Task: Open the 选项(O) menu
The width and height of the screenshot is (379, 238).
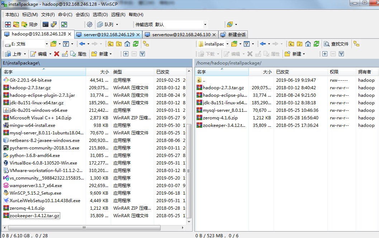Action: point(100,14)
